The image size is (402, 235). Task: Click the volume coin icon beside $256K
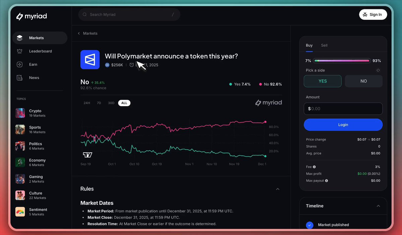(107, 65)
